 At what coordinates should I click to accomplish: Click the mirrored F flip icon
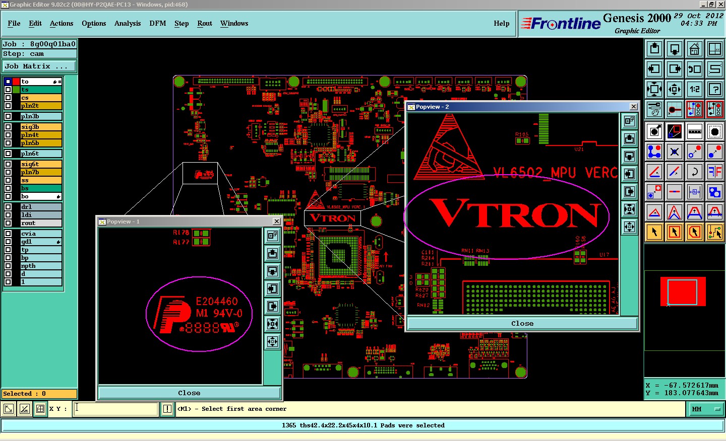715,172
